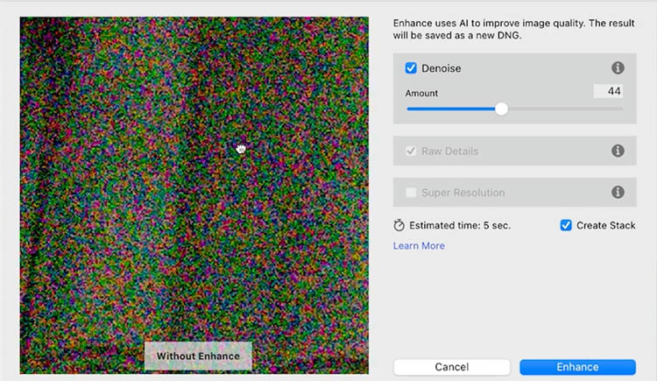Image resolution: width=657 pixels, height=381 pixels.
Task: Toggle the Denoise checkbox
Action: 411,68
